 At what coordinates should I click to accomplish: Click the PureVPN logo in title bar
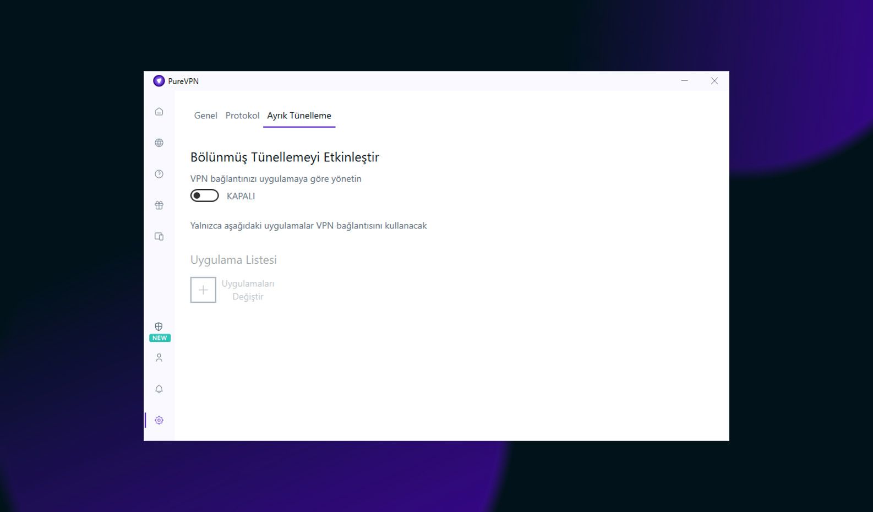pyautogui.click(x=159, y=81)
